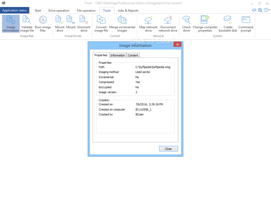
Task: Select Map network drive
Action: click(148, 24)
